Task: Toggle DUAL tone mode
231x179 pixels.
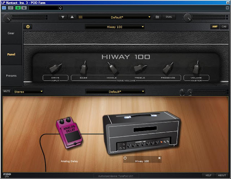Action: click(169, 17)
